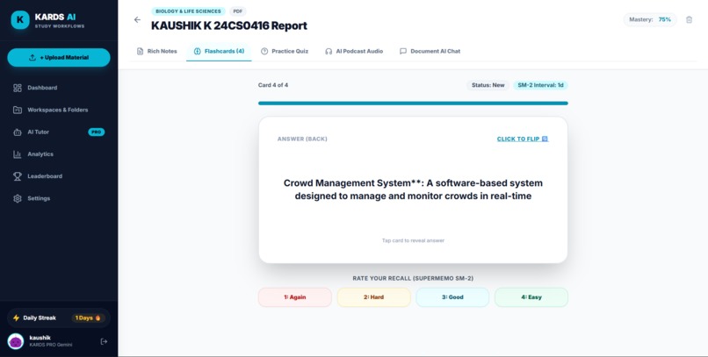
Task: Click the kaushik user avatar
Action: pyautogui.click(x=16, y=341)
